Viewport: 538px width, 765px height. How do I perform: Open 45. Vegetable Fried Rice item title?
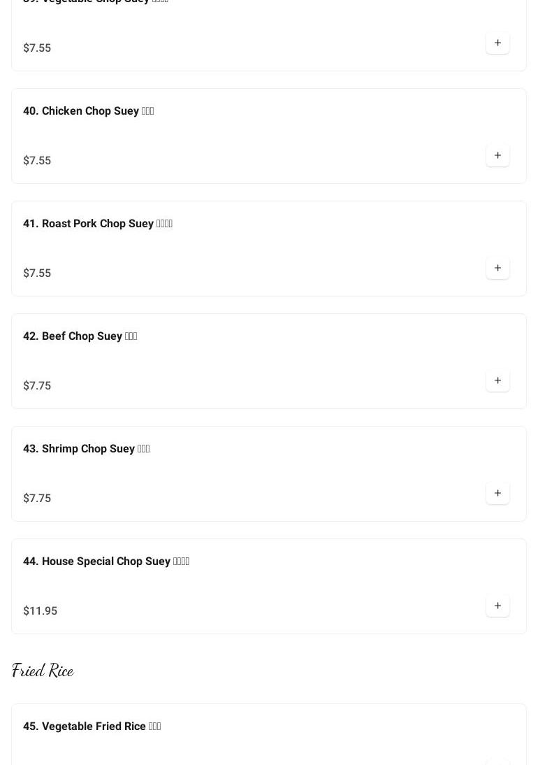coord(92,727)
